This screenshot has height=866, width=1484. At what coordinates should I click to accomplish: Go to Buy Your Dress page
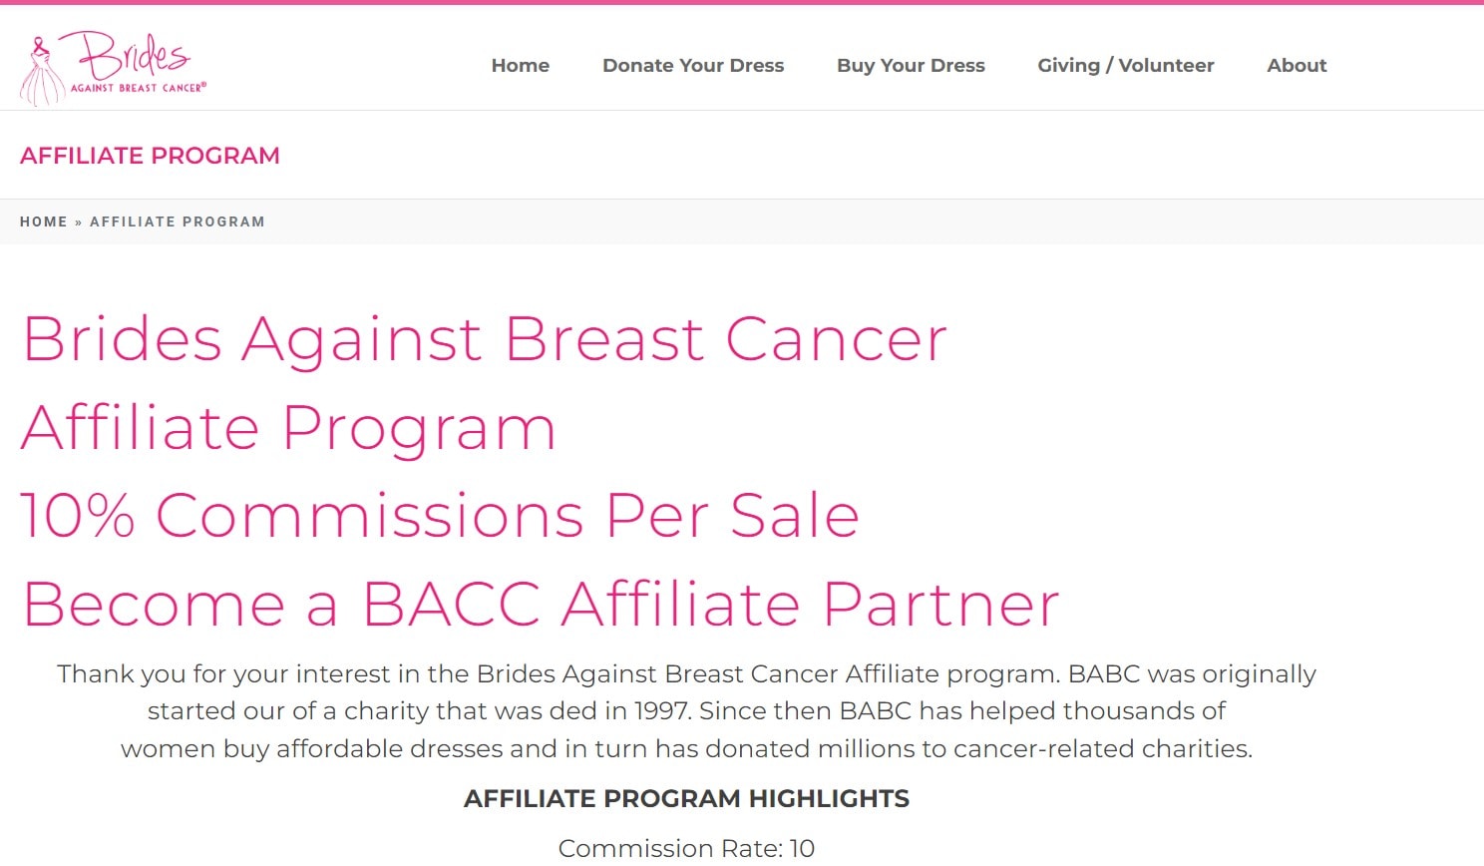tap(911, 66)
